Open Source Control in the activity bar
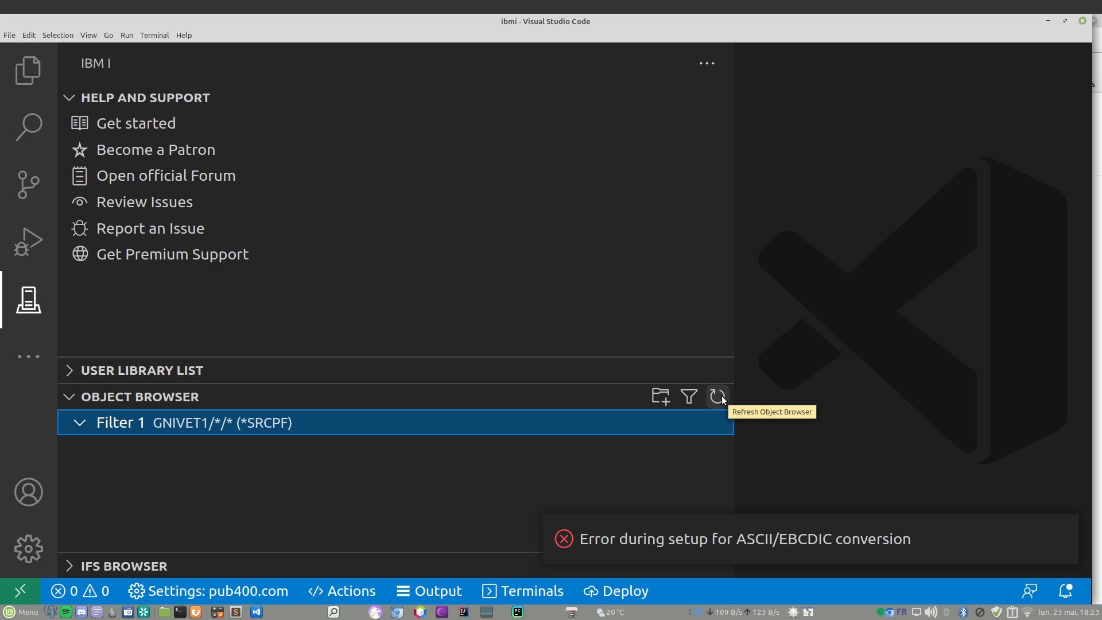Screen dimensions: 1102x620 [x=28, y=184]
